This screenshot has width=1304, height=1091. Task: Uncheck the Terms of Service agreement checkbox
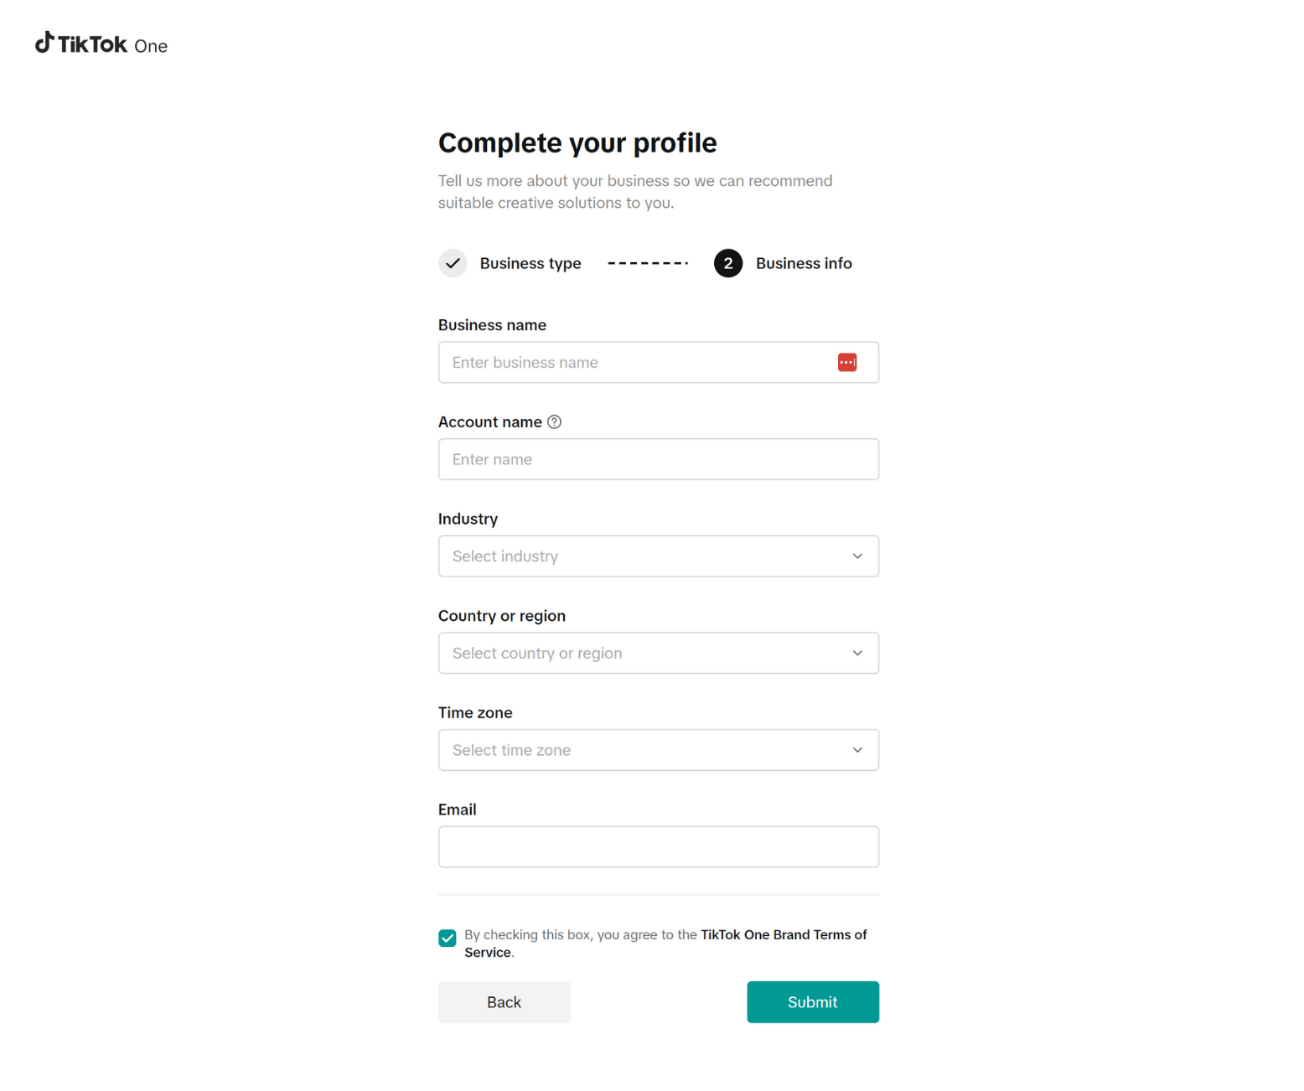pos(448,938)
